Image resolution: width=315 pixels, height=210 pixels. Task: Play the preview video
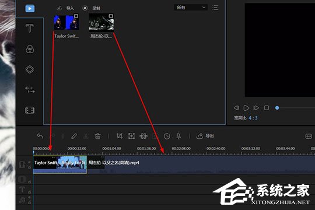tap(246, 108)
